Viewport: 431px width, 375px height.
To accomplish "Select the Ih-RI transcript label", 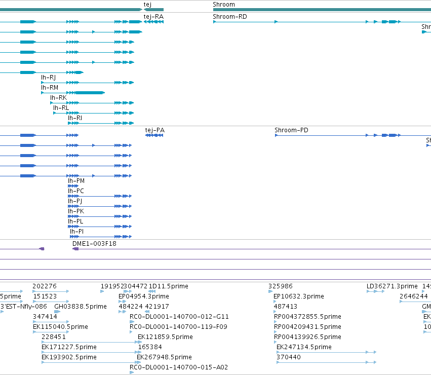I will (75, 118).
